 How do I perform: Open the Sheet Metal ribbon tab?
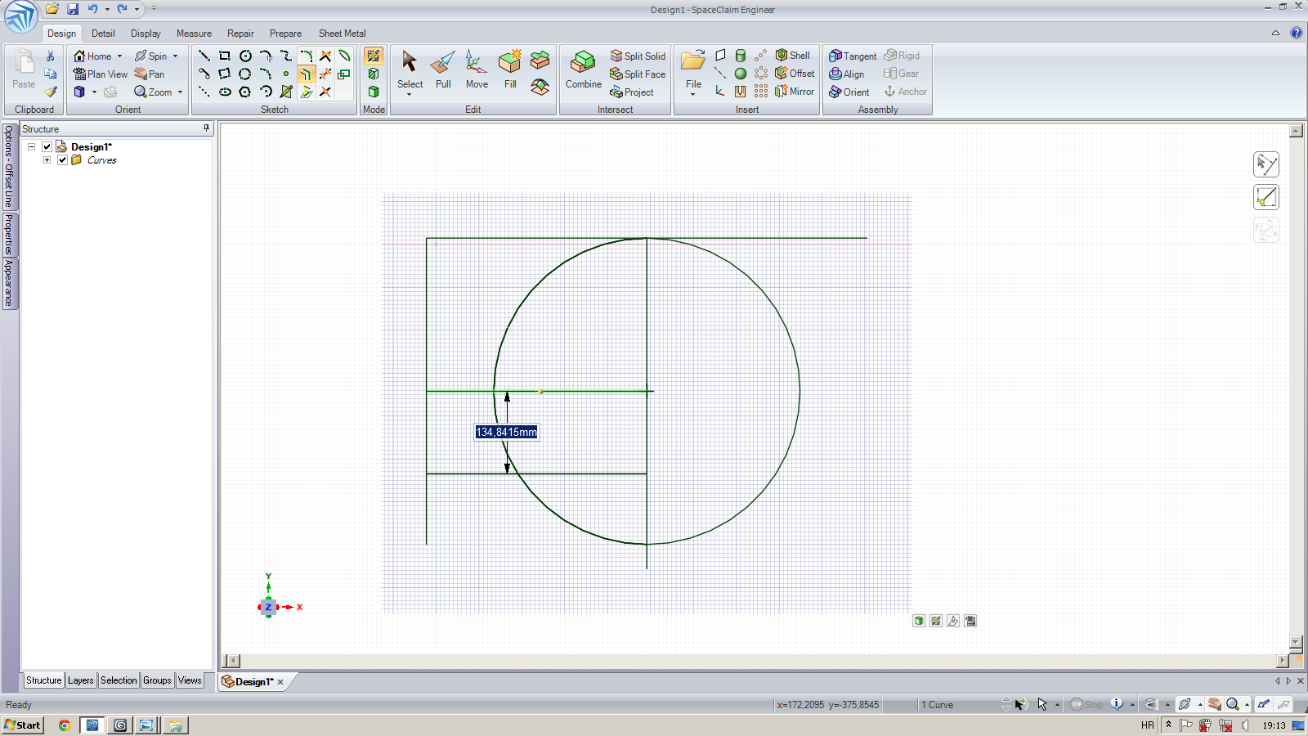coord(342,34)
